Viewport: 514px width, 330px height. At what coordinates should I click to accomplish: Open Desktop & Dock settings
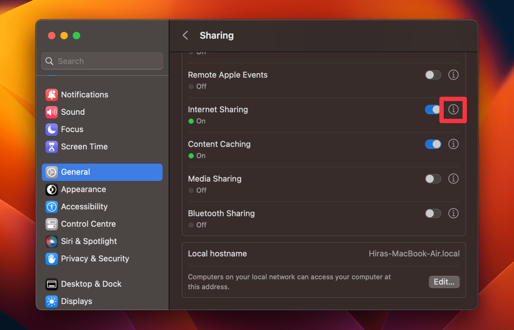(91, 284)
